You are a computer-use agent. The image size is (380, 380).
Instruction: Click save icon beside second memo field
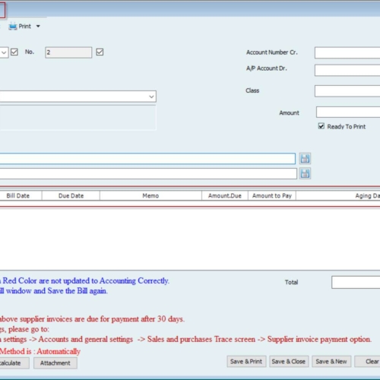pyautogui.click(x=305, y=174)
